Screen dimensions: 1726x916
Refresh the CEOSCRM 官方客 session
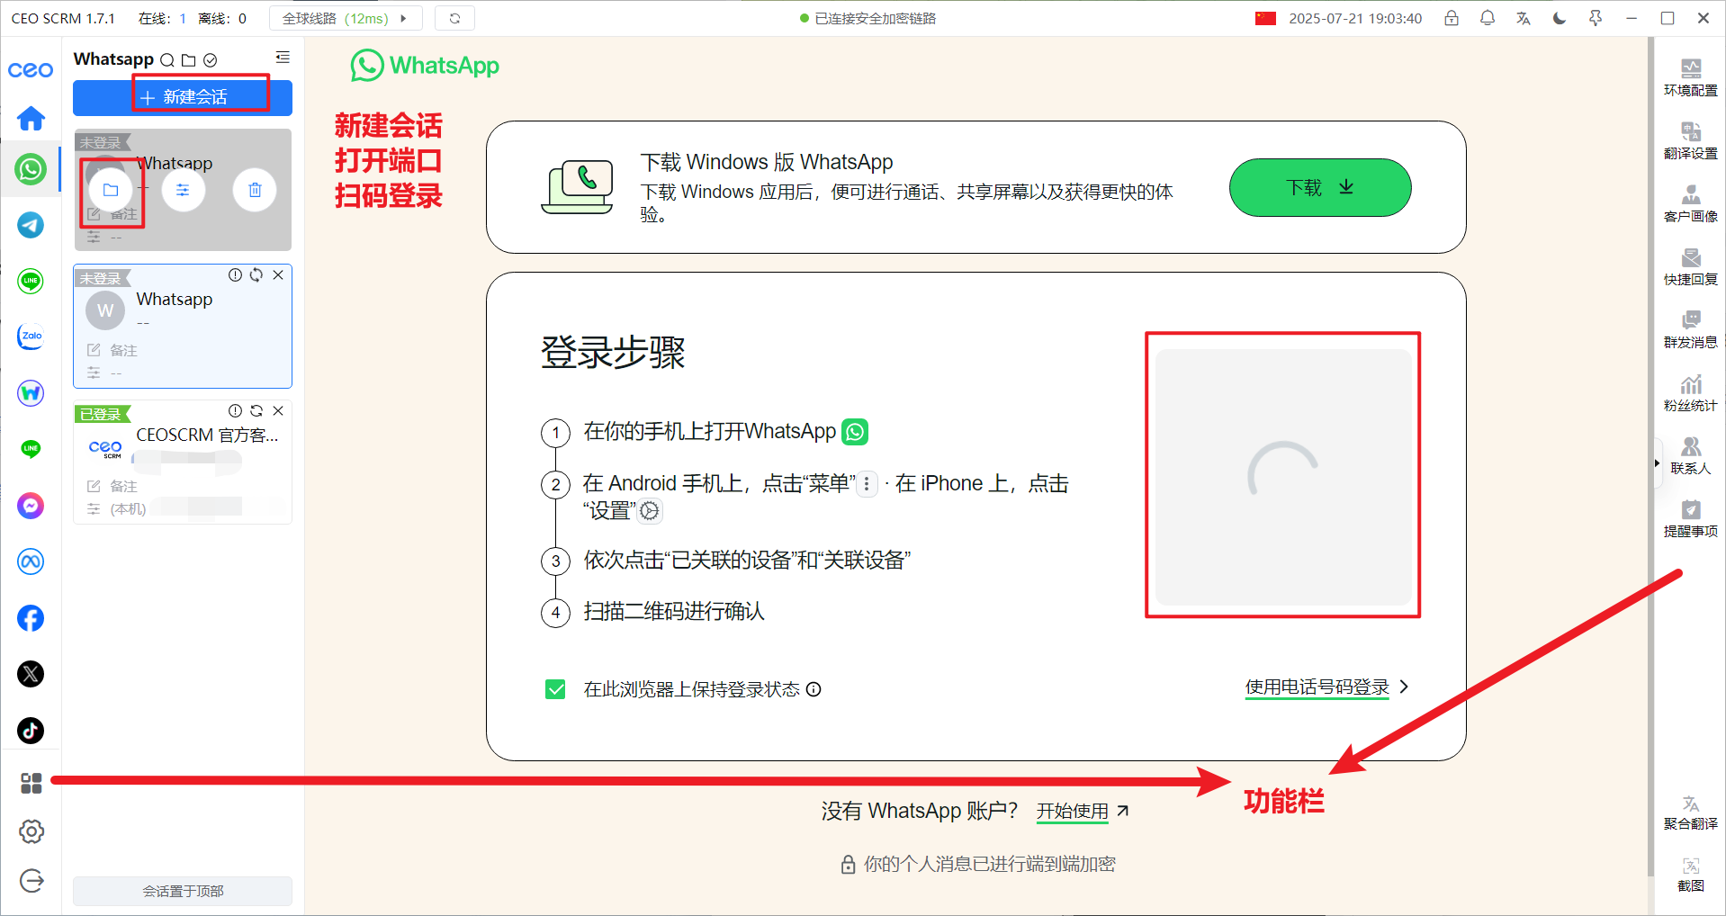(256, 411)
